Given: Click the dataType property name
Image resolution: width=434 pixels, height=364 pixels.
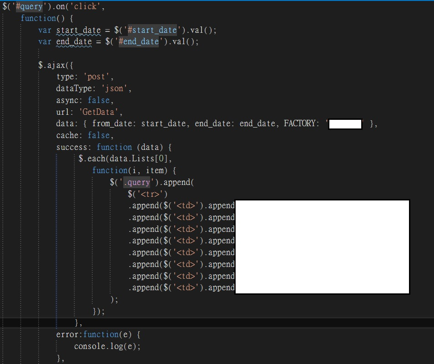Looking at the screenshot, I should pos(74,88).
